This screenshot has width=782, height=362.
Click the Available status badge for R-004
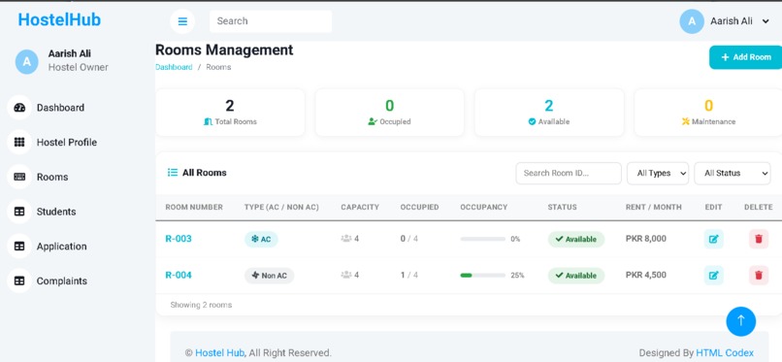pyautogui.click(x=576, y=276)
